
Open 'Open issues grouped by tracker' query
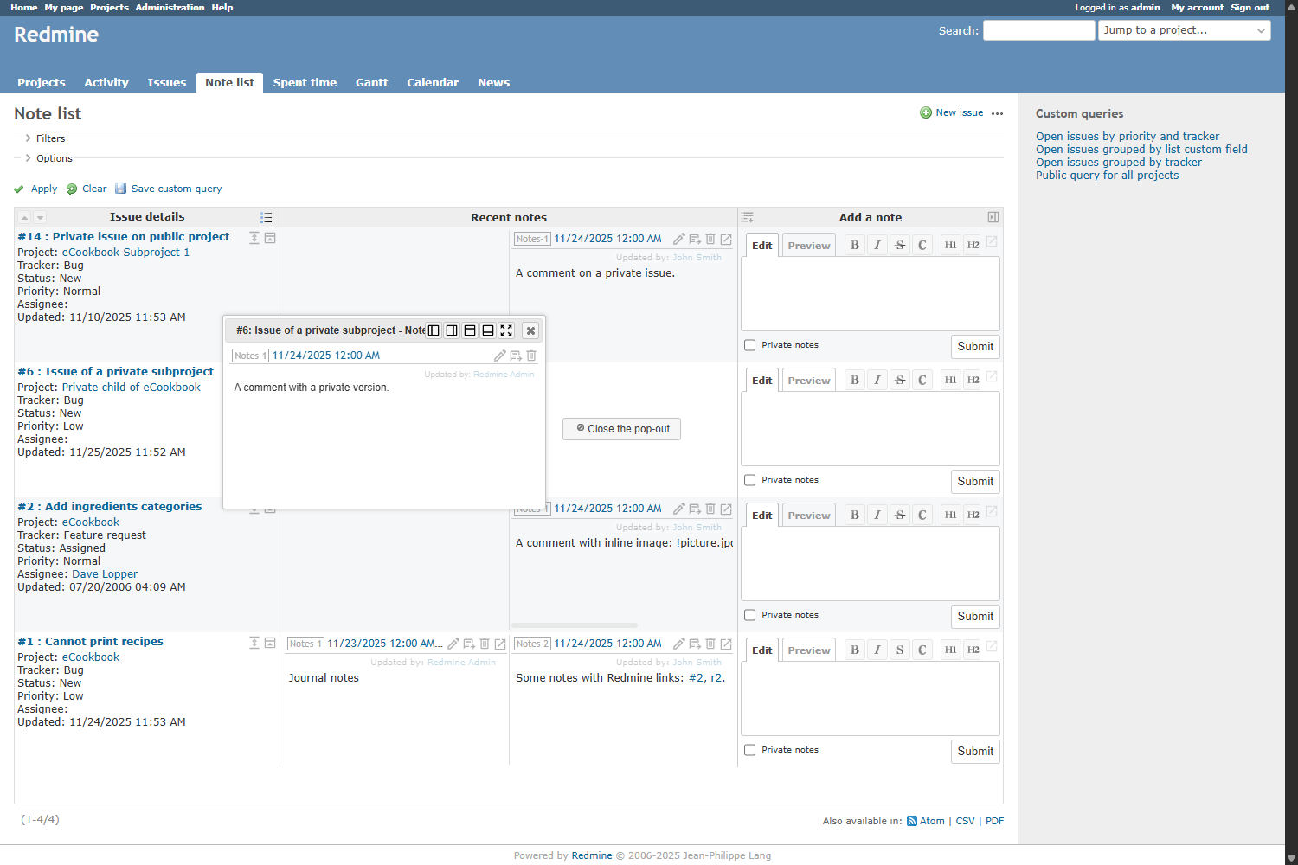pos(1118,163)
